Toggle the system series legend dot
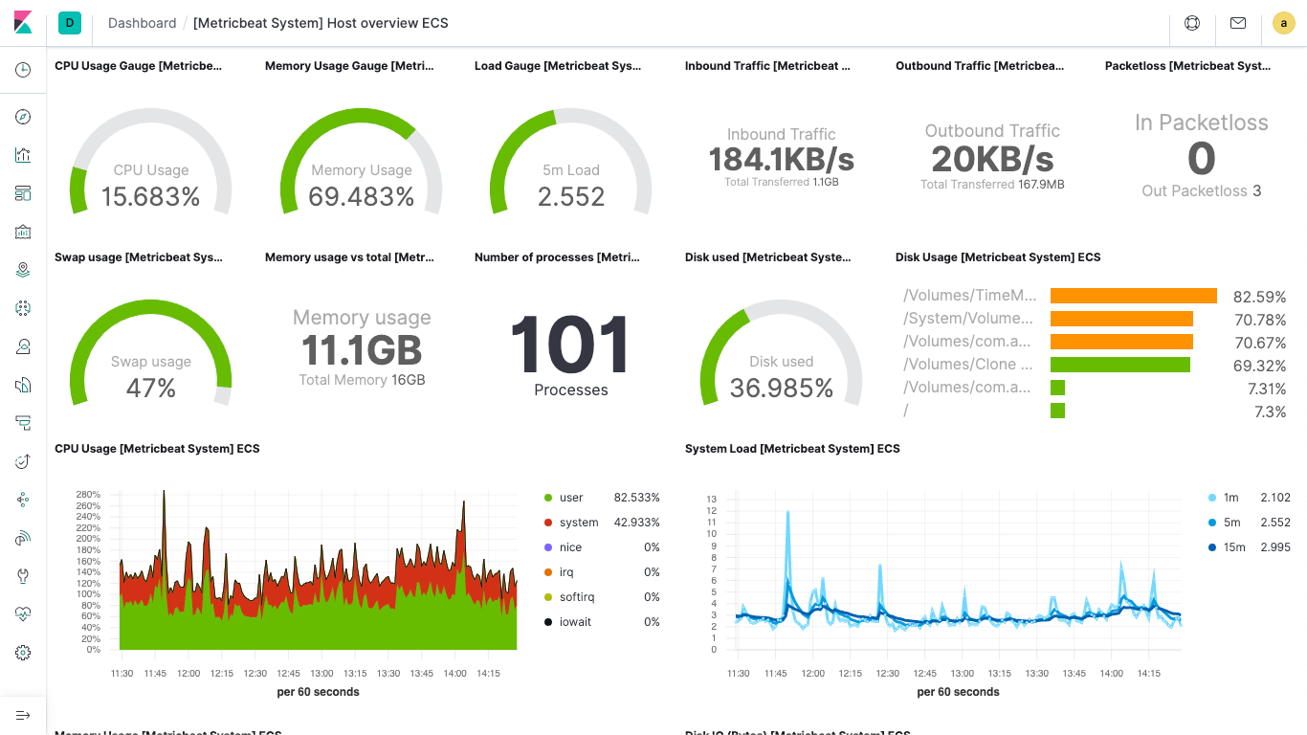The image size is (1307, 735). tap(548, 523)
